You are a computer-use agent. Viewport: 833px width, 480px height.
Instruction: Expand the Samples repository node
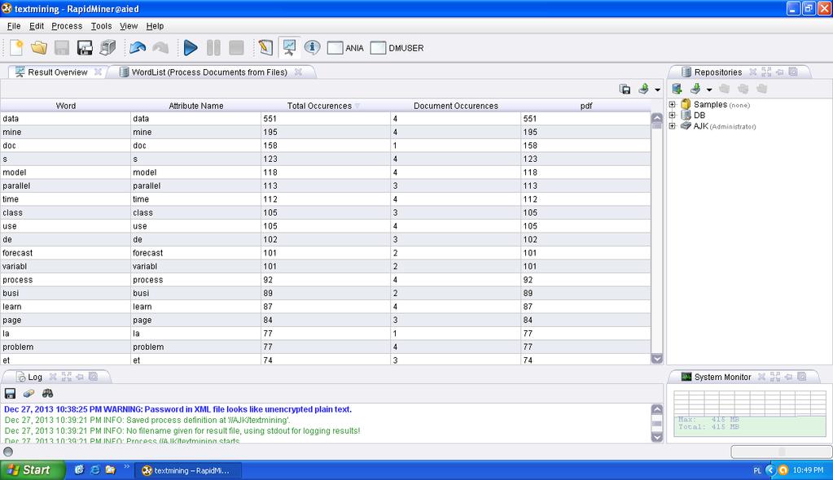pyautogui.click(x=672, y=105)
